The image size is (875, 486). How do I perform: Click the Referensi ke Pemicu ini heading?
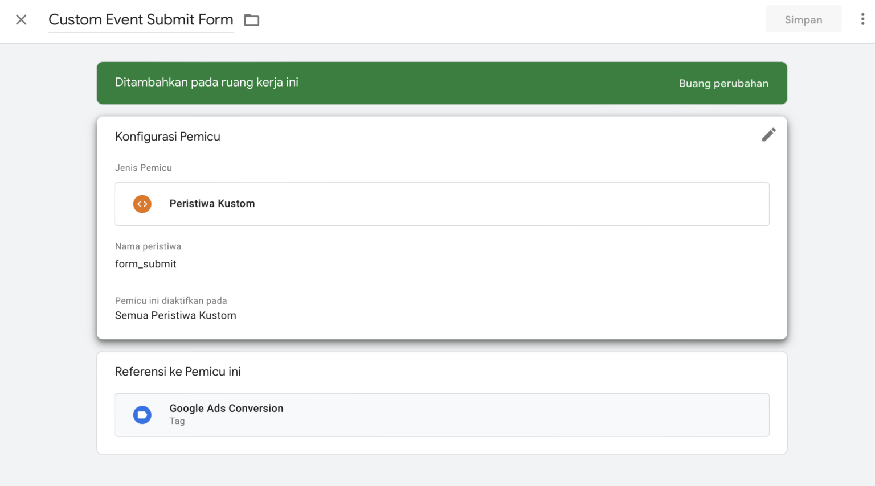pos(178,372)
